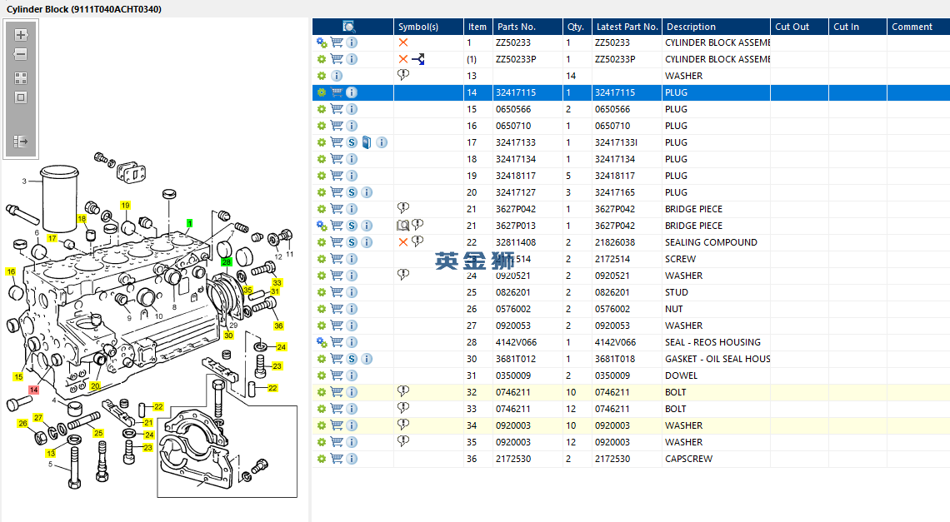Viewport: 950px width, 522px height.
Task: Click yellow callout 19 in the diagram
Action: 125,206
